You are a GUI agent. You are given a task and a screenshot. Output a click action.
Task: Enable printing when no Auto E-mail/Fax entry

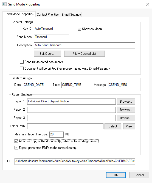(x=22, y=69)
